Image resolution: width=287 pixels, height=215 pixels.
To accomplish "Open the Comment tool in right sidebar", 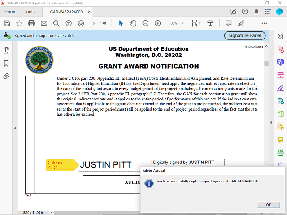I will point(281,140).
